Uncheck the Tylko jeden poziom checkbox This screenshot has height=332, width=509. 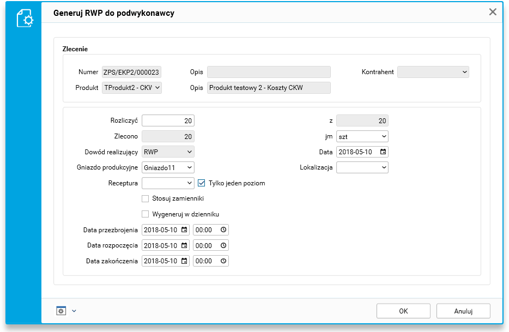[x=201, y=183]
